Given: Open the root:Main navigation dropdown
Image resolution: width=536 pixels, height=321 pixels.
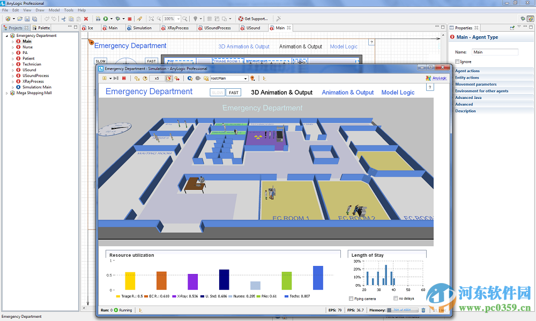Looking at the screenshot, I should click(x=245, y=78).
